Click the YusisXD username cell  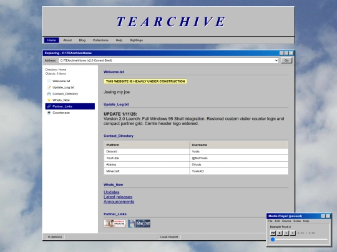[239, 171]
